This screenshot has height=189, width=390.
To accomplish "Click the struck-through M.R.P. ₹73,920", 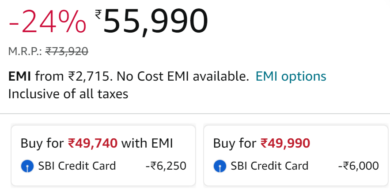I will coord(67,52).
